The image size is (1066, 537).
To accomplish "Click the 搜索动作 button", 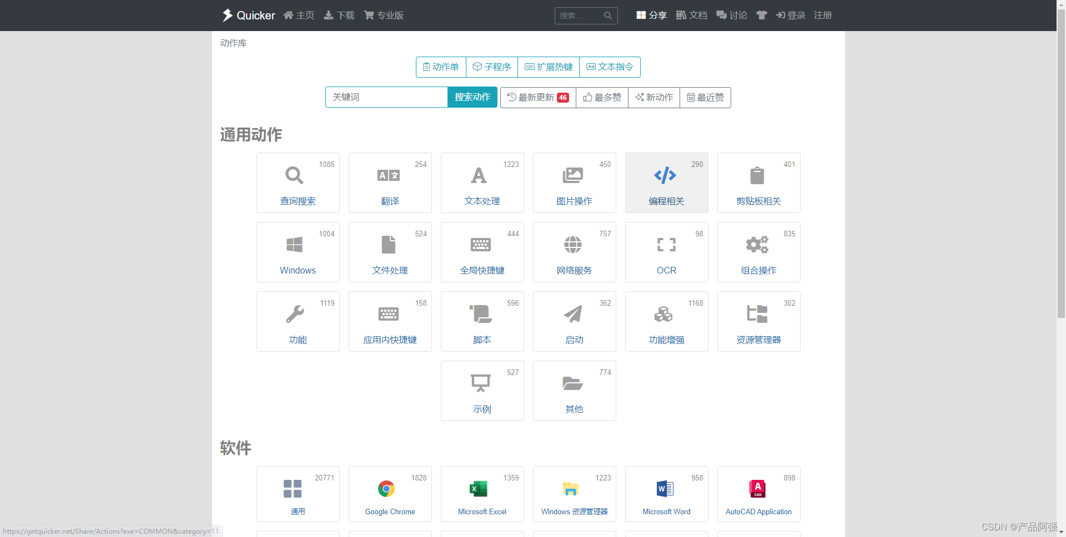I will point(472,97).
